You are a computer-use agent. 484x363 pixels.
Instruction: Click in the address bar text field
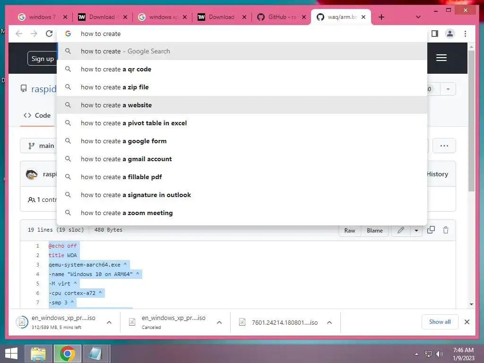click(242, 34)
